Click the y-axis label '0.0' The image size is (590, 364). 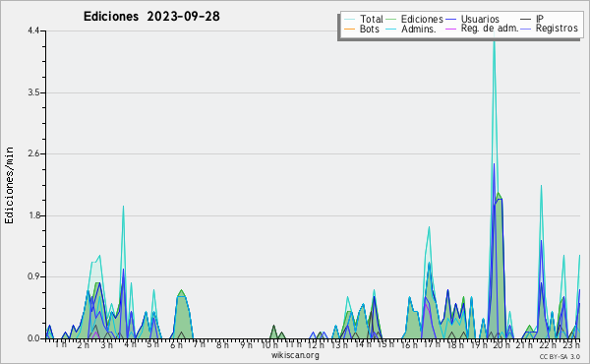(x=33, y=338)
